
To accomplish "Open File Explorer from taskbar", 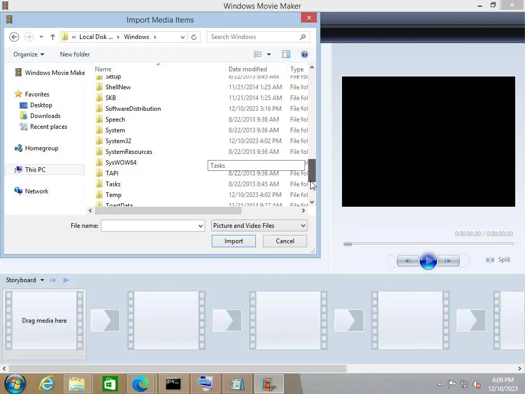I will (77, 384).
